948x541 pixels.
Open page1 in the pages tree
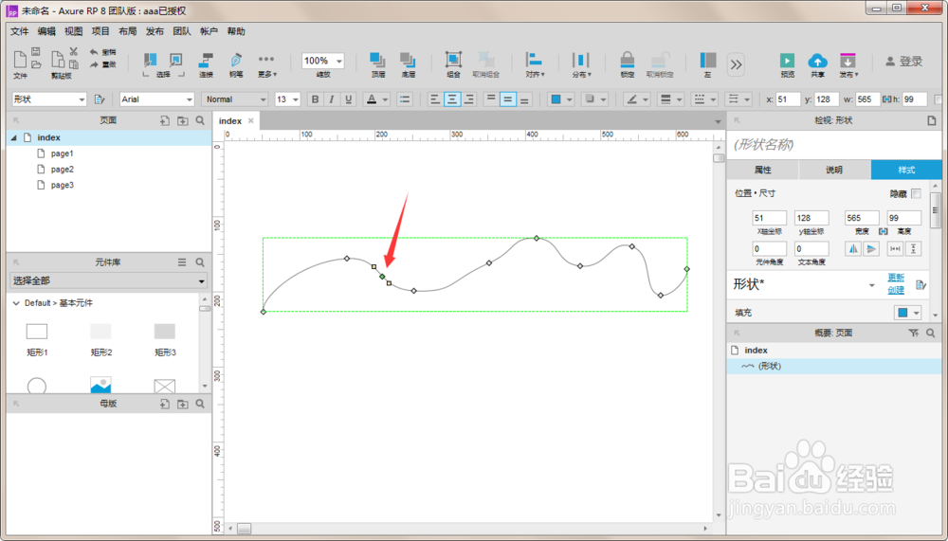pos(62,153)
